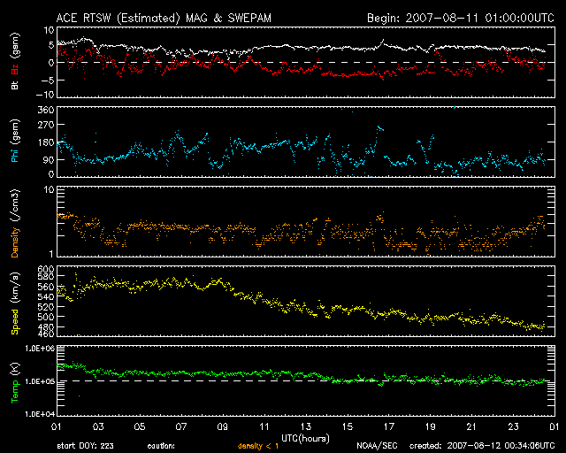Click the '03' hour label on time axis

tap(98, 427)
